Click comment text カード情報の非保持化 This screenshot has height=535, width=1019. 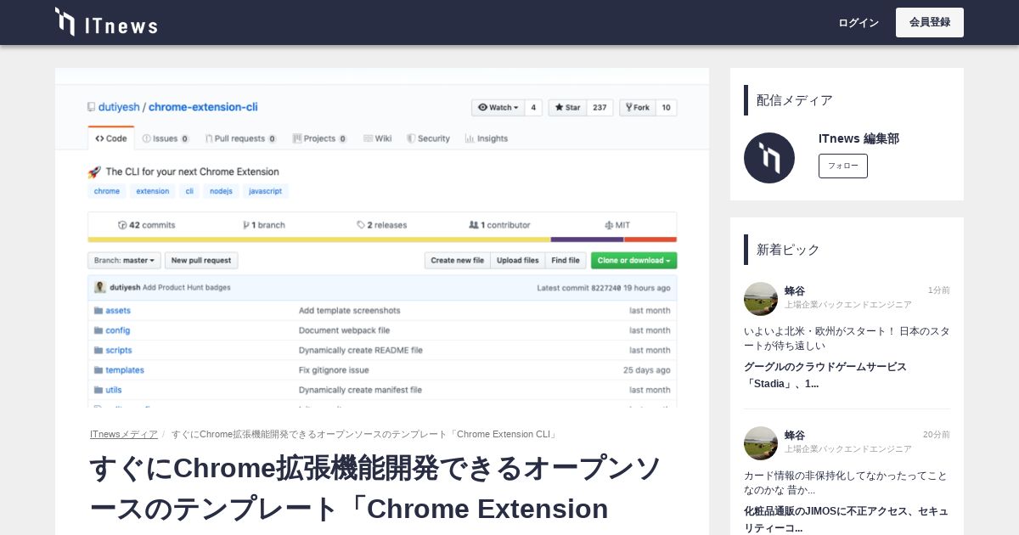(x=845, y=482)
